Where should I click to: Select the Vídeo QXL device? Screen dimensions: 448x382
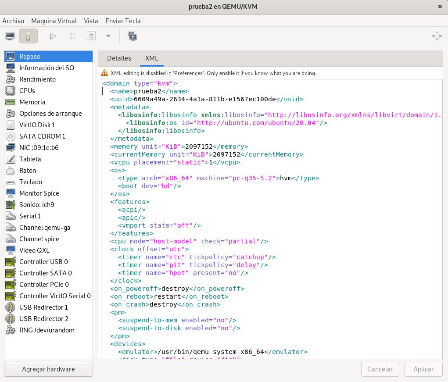49,250
